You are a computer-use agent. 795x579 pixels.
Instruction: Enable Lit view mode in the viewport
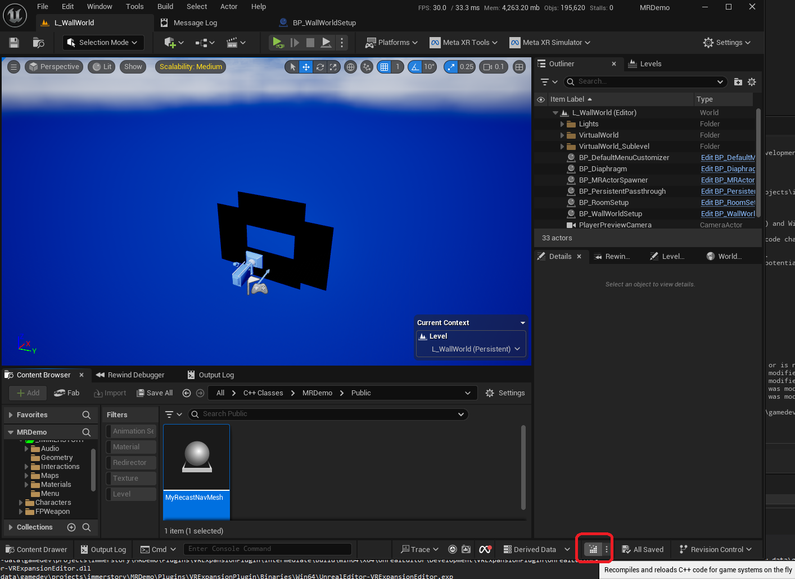coord(101,66)
